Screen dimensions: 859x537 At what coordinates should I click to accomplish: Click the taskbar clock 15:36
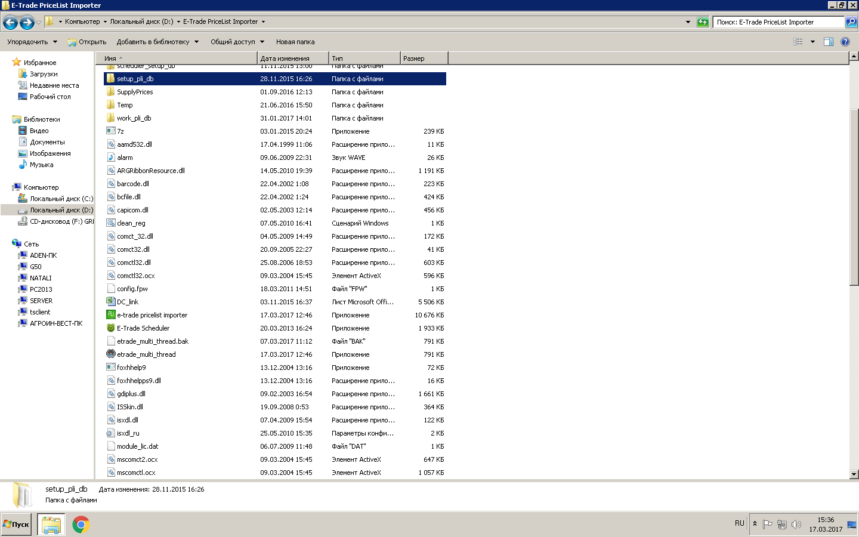(826, 520)
